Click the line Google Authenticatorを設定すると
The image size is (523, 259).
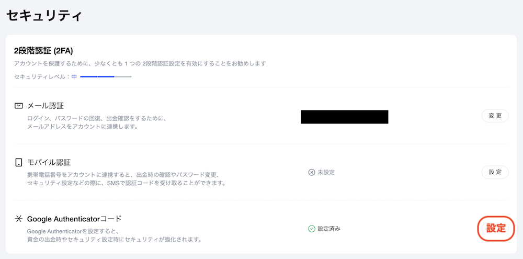click(x=73, y=231)
